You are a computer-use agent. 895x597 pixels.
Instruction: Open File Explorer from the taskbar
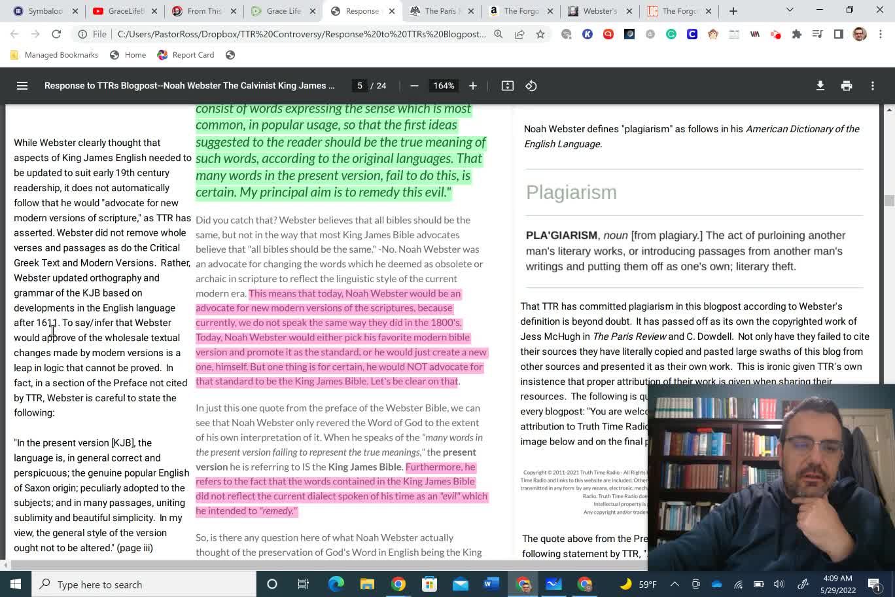367,584
